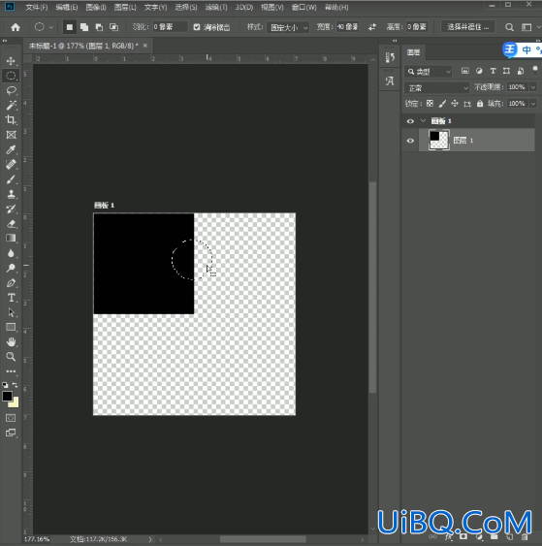Screen dimensions: 542x546
Task: Toggle Quick Mask mode
Action: pos(11,418)
